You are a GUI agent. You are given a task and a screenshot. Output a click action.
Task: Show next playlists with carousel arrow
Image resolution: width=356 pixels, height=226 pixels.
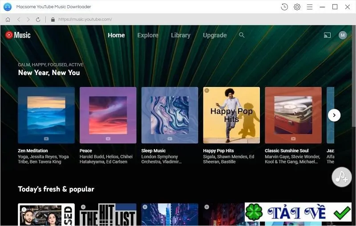[334, 115]
